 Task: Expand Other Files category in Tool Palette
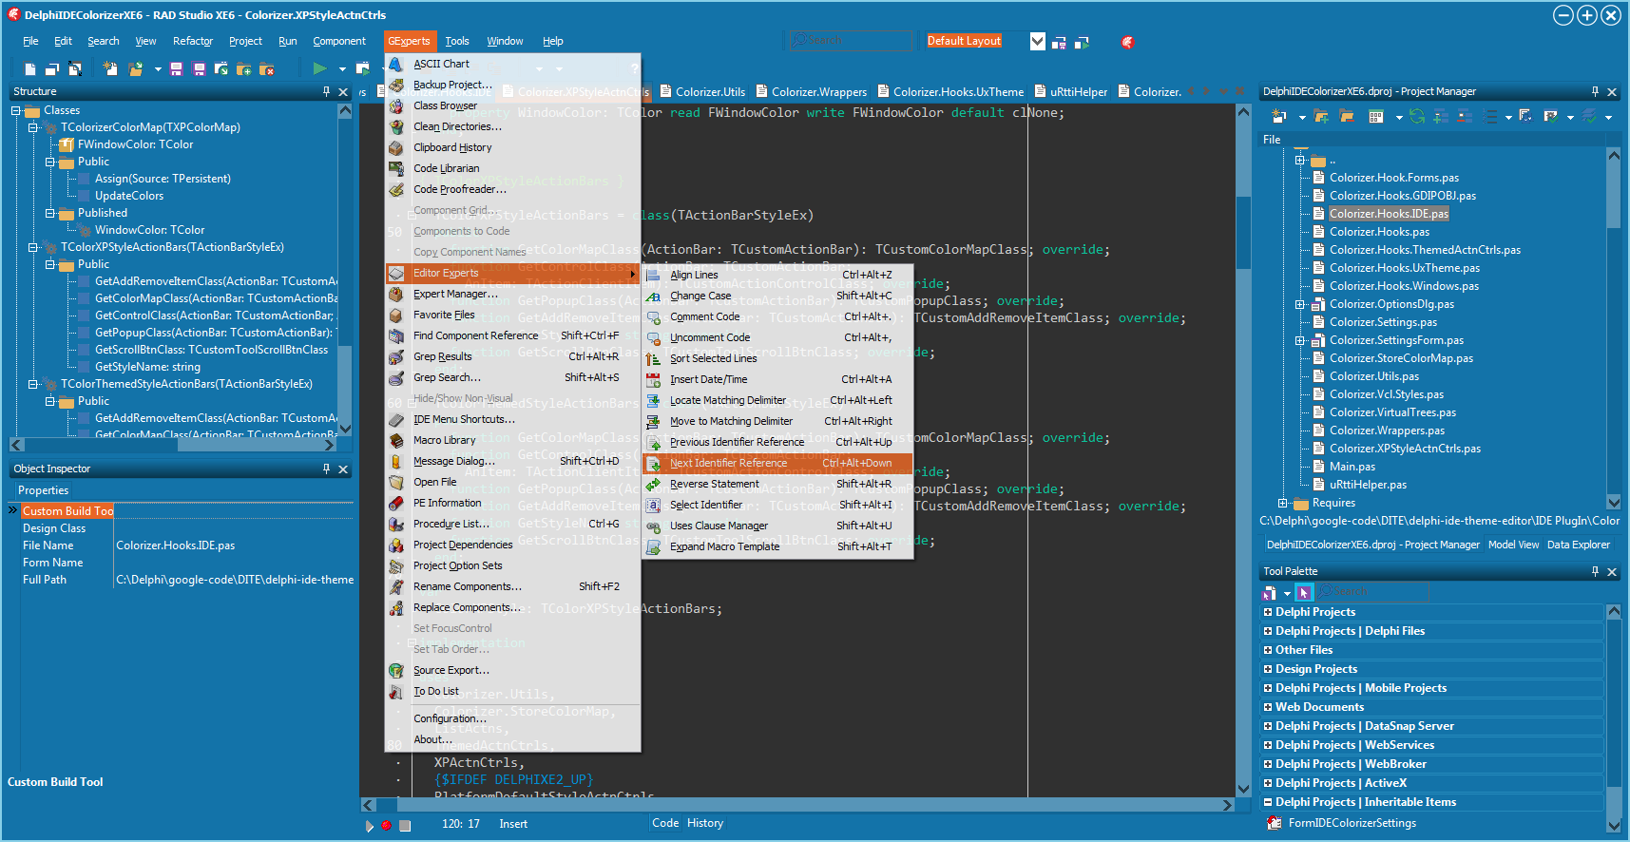(1268, 650)
